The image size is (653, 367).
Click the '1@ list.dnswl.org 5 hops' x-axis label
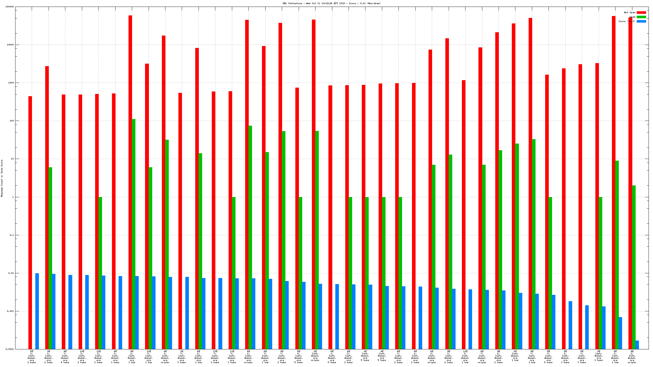click(x=365, y=355)
